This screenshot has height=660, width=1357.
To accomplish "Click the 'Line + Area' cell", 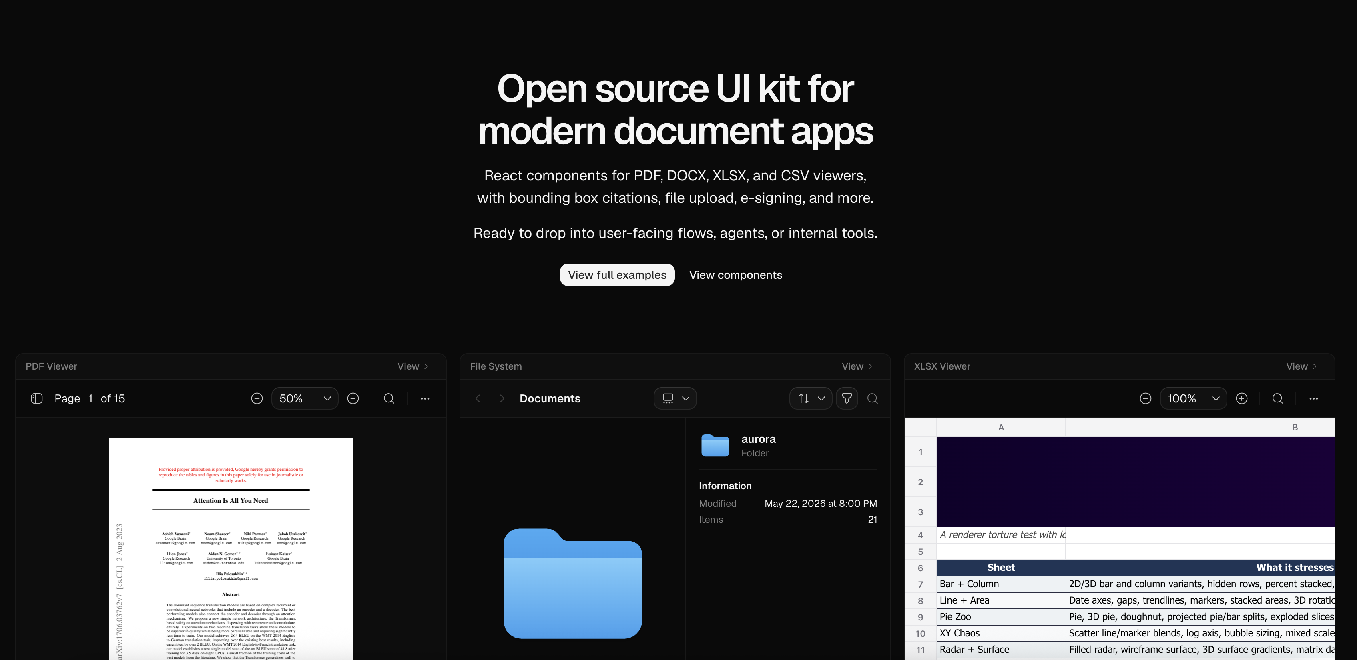I will 1001,600.
